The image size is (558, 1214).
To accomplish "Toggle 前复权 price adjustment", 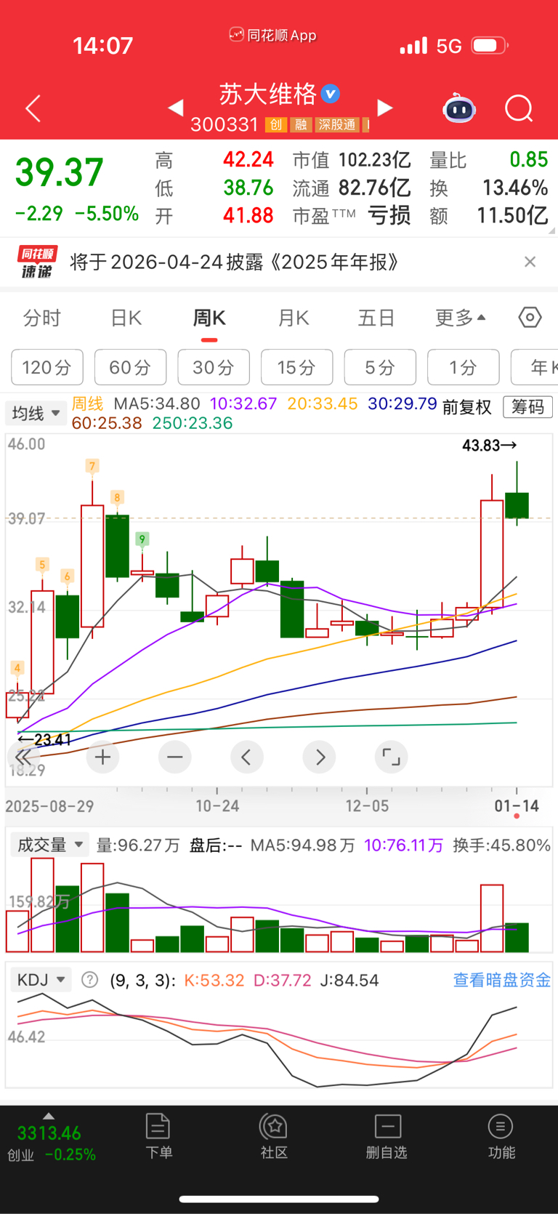I will point(467,407).
